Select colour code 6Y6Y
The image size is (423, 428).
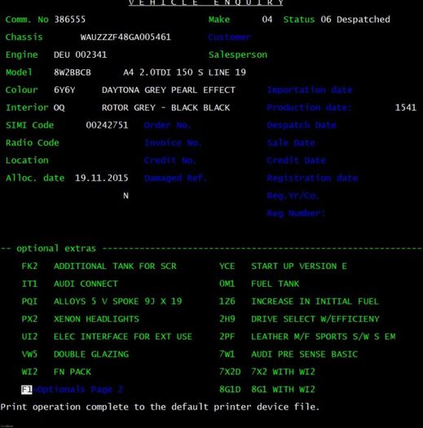click(x=64, y=90)
